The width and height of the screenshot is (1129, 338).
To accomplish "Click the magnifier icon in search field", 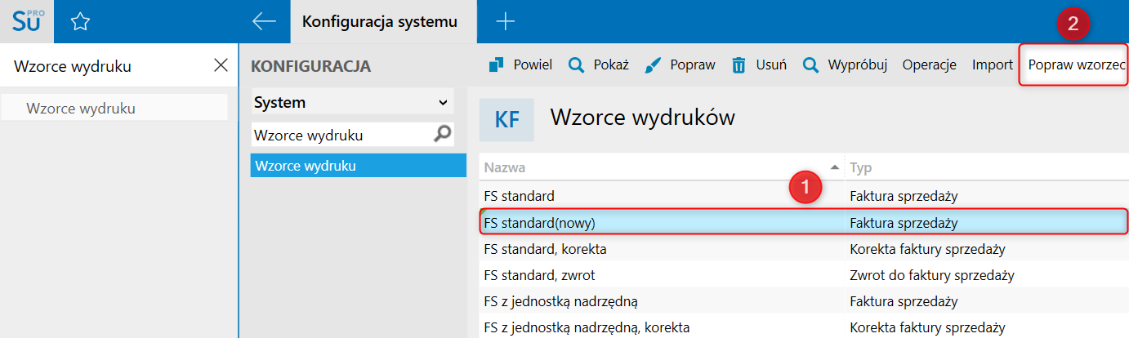I will coord(442,134).
